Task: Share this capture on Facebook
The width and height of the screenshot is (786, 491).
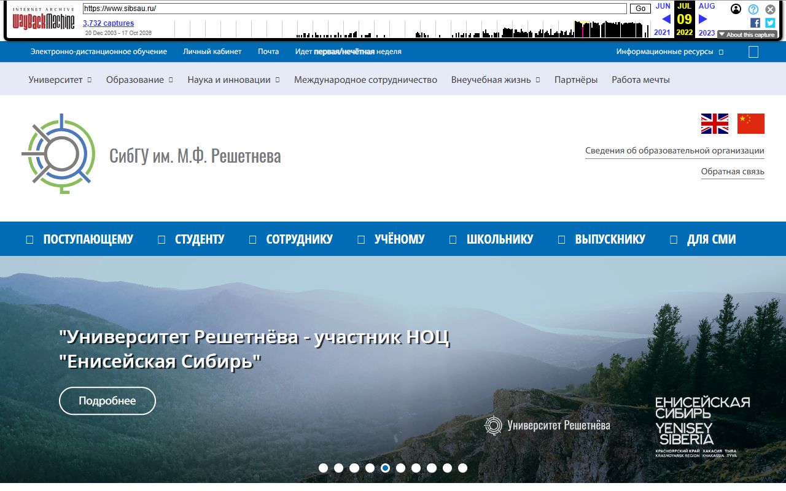Action: pyautogui.click(x=755, y=23)
